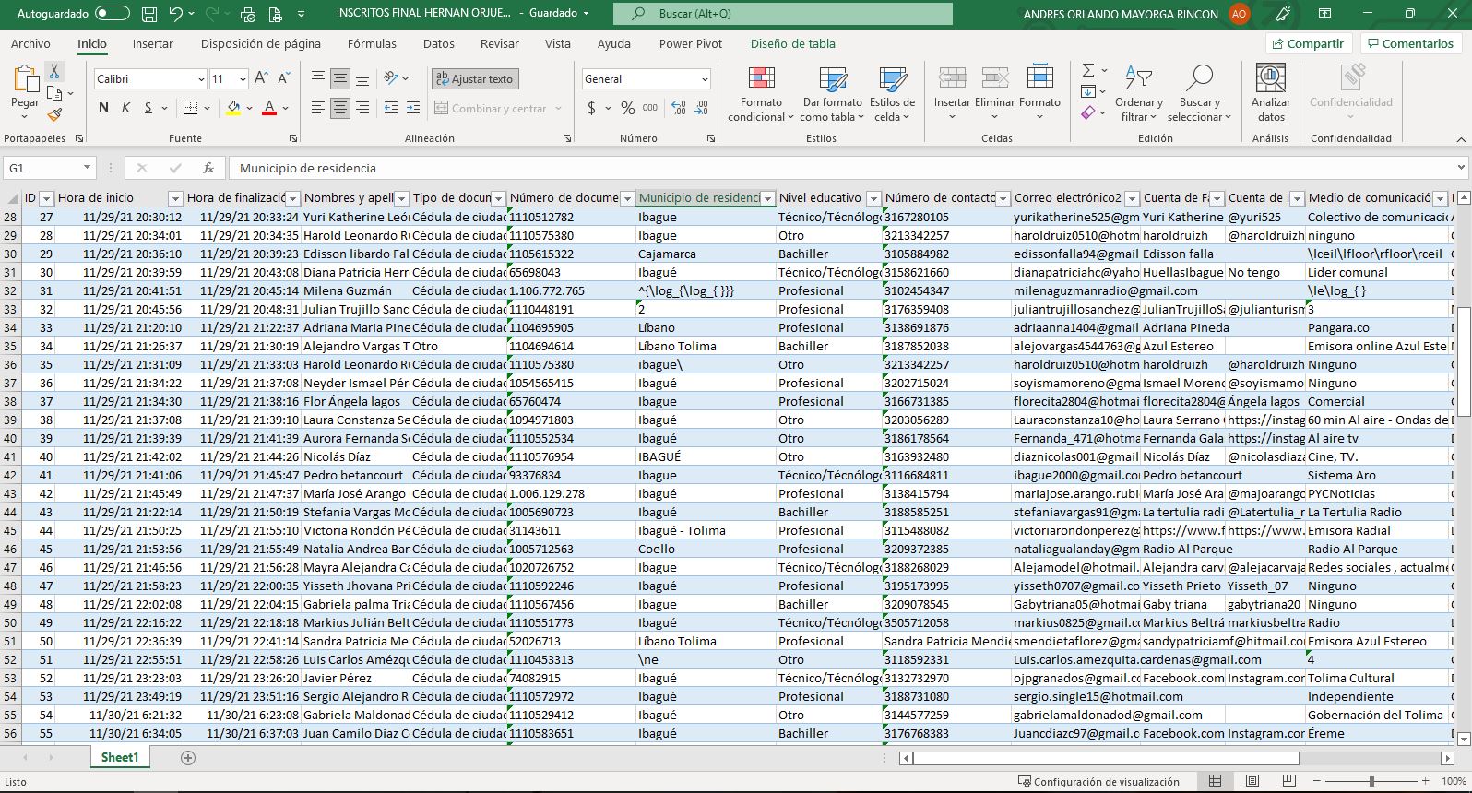Open the General number format dropdown
Screen dimensions: 1472x793
click(705, 79)
